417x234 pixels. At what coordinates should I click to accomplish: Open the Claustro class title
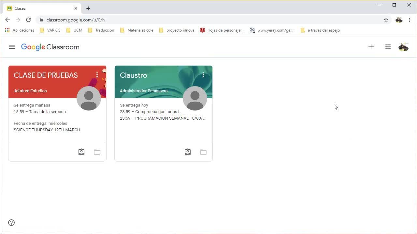tap(134, 75)
